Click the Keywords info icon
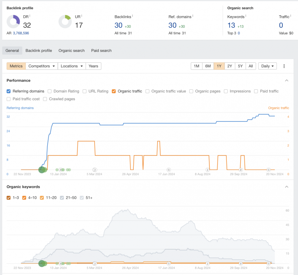Screen dimensions: 298x275 click(x=246, y=16)
